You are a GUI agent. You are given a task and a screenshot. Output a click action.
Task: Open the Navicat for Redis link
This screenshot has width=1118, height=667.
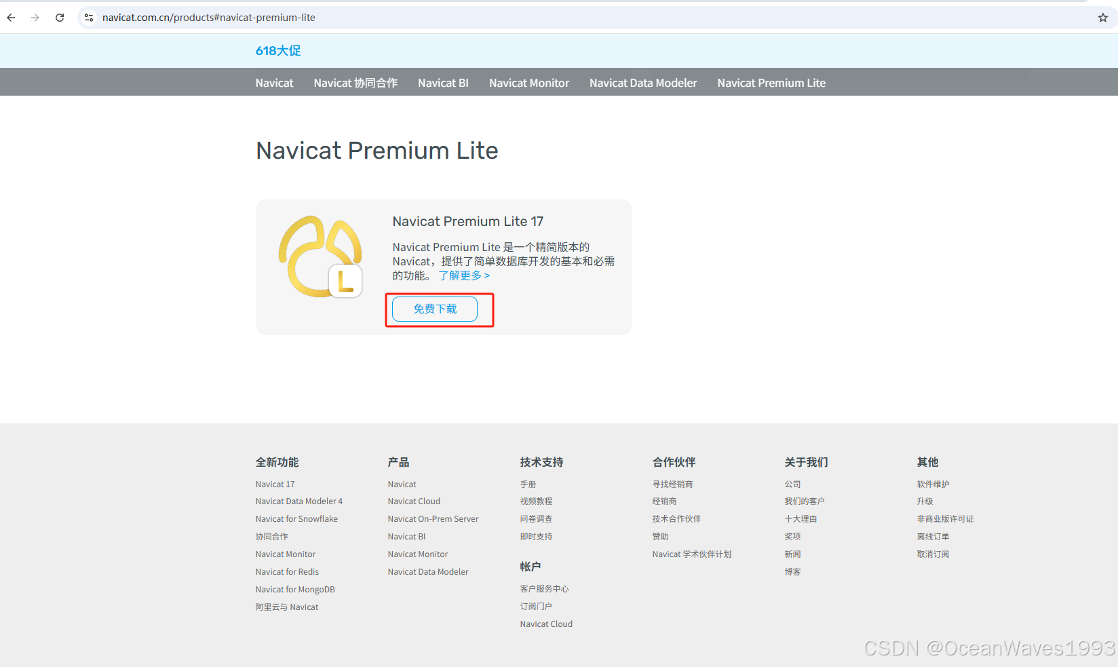pos(287,572)
